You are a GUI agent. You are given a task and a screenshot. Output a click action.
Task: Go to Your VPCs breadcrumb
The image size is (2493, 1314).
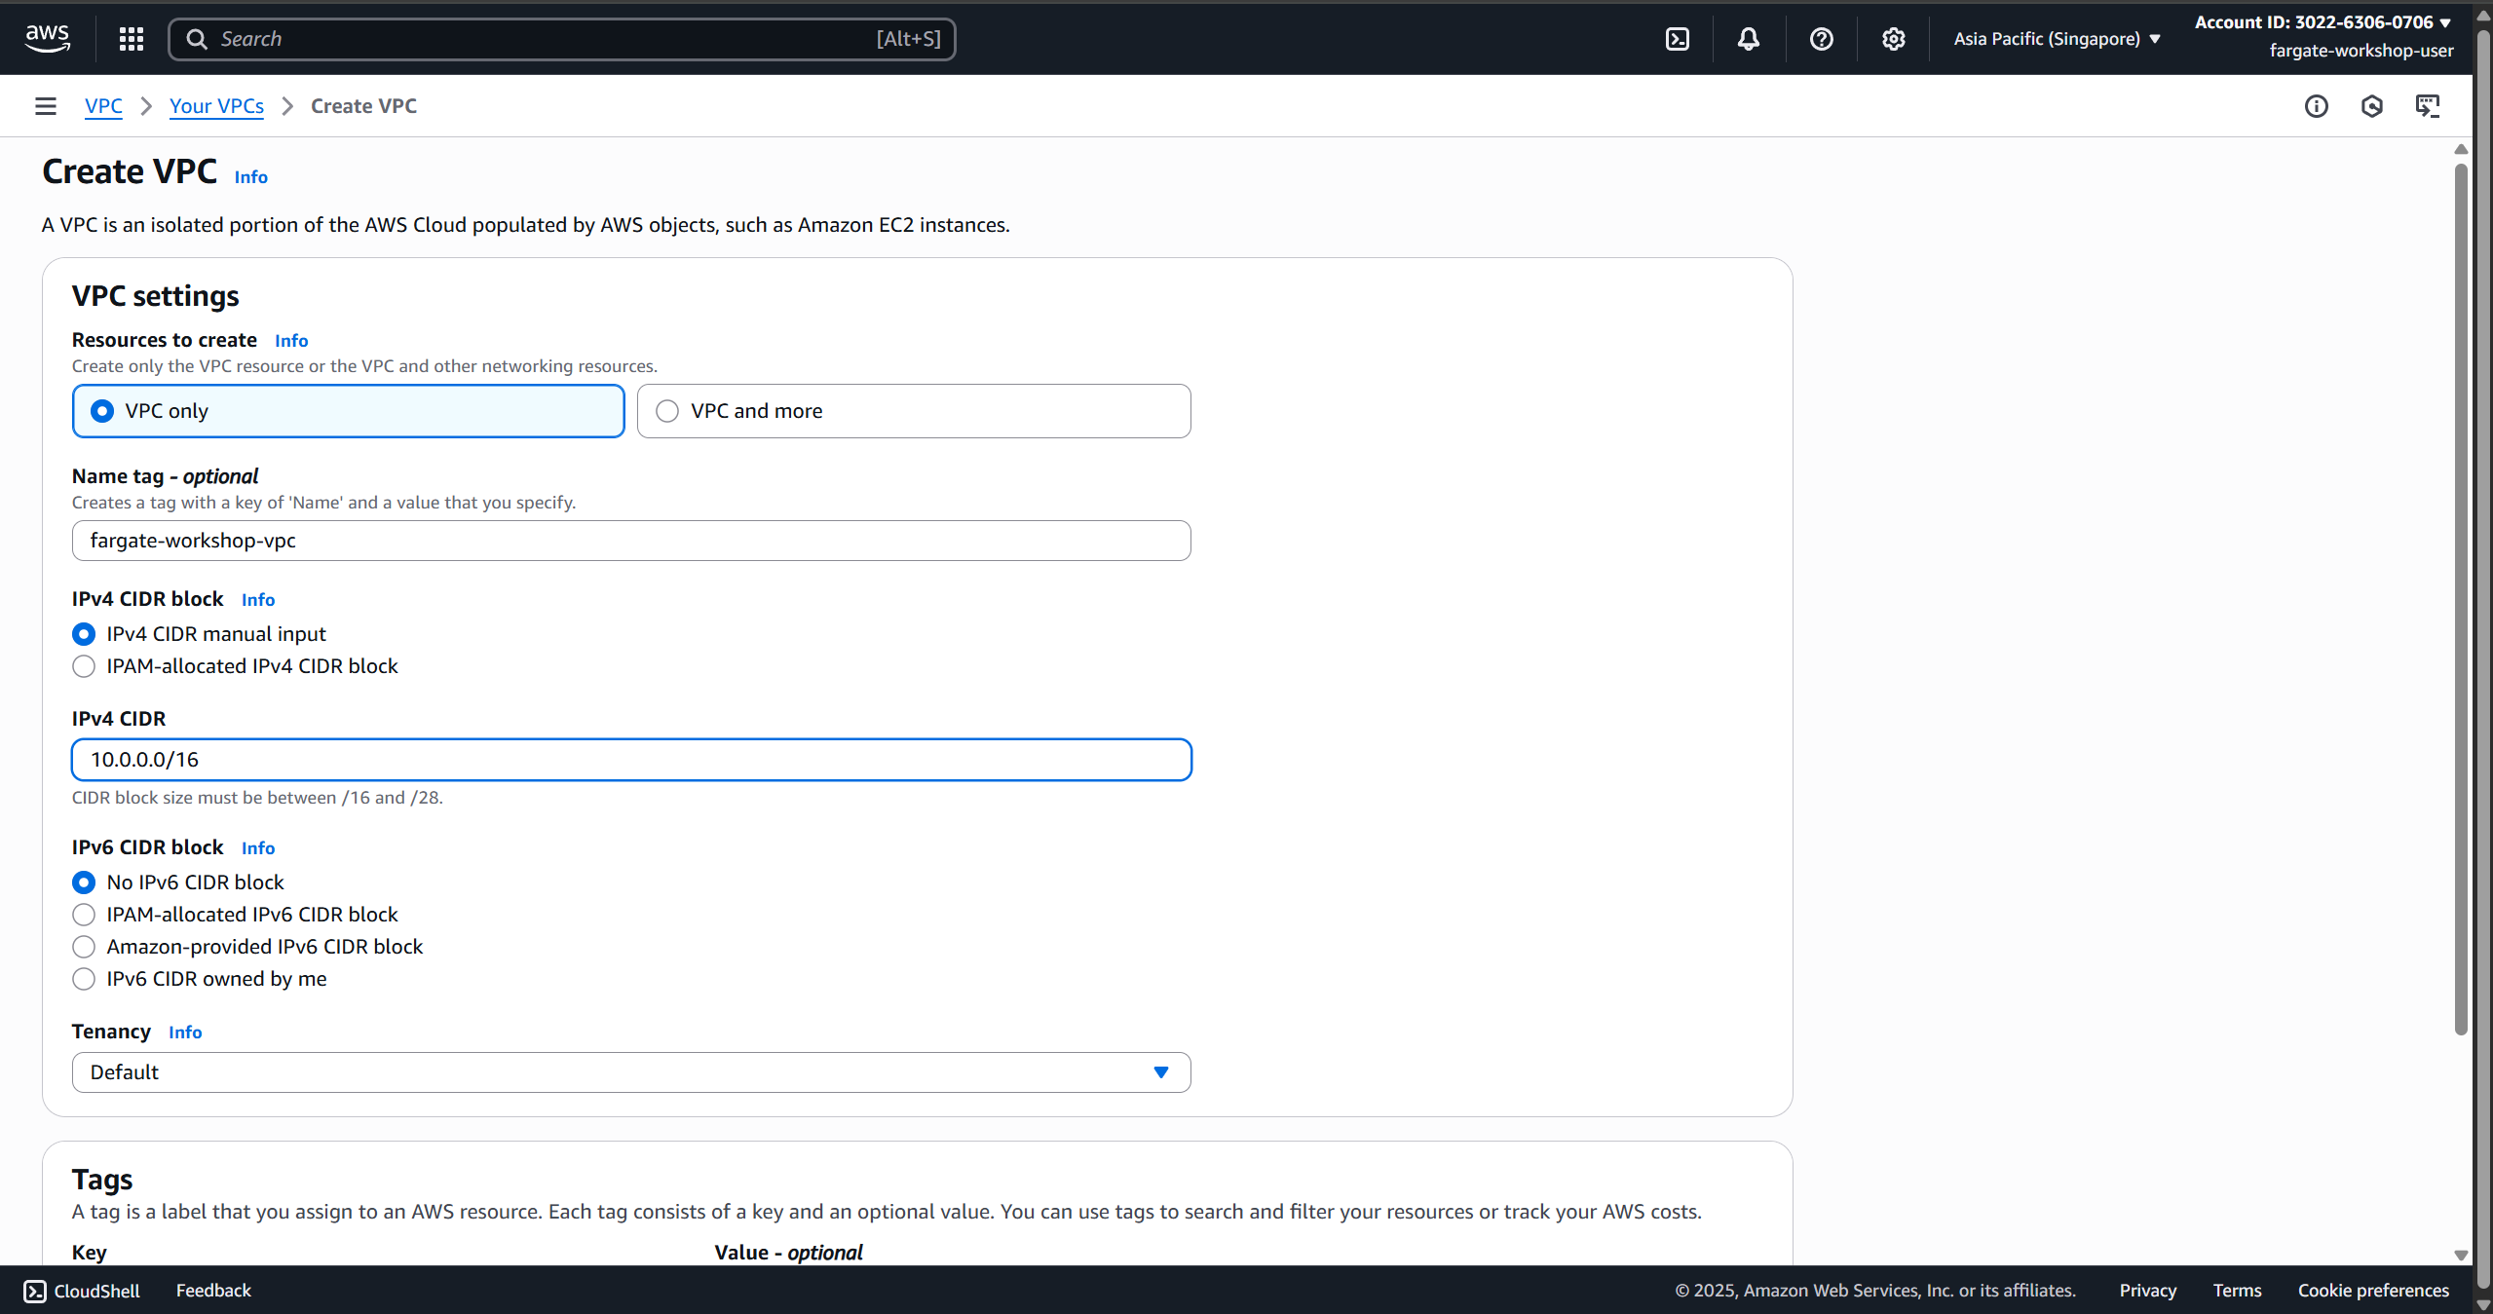pos(216,106)
